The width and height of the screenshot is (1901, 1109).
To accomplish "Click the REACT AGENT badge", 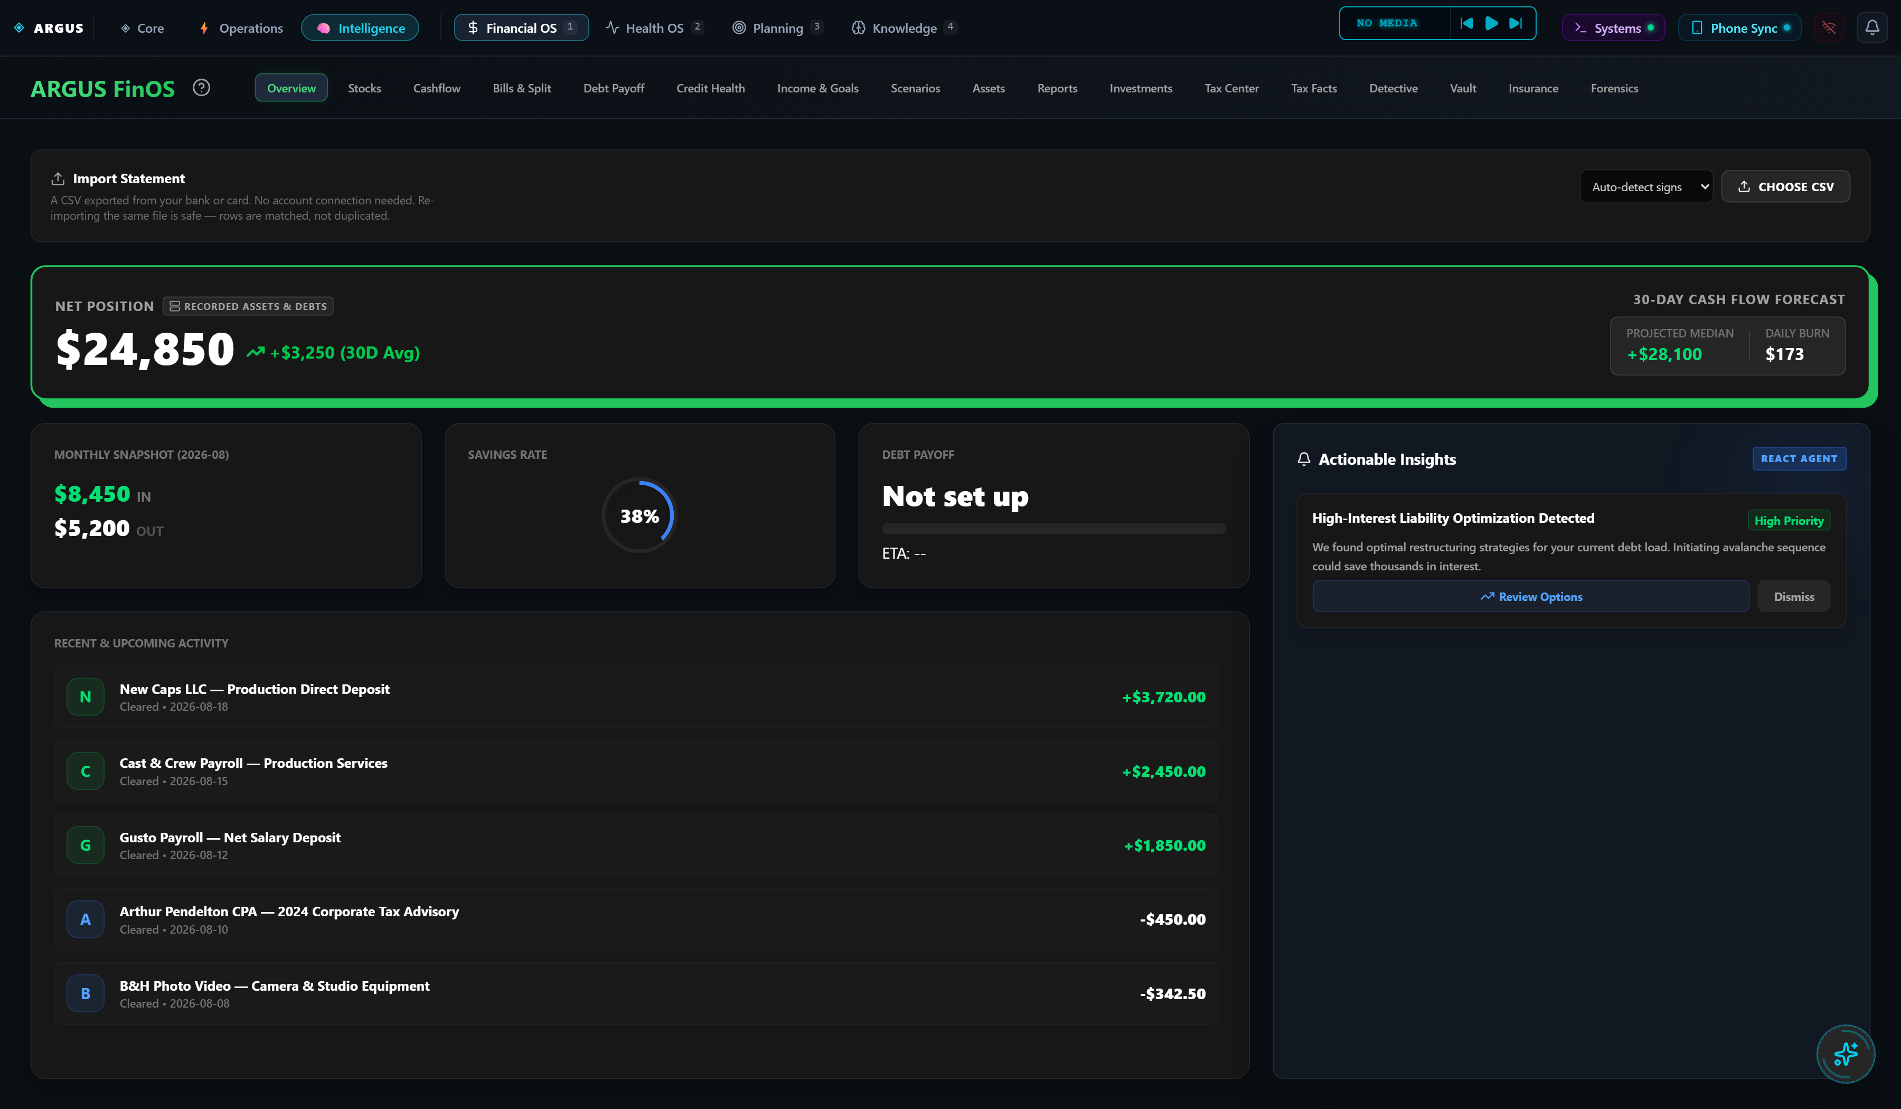I will pyautogui.click(x=1799, y=459).
